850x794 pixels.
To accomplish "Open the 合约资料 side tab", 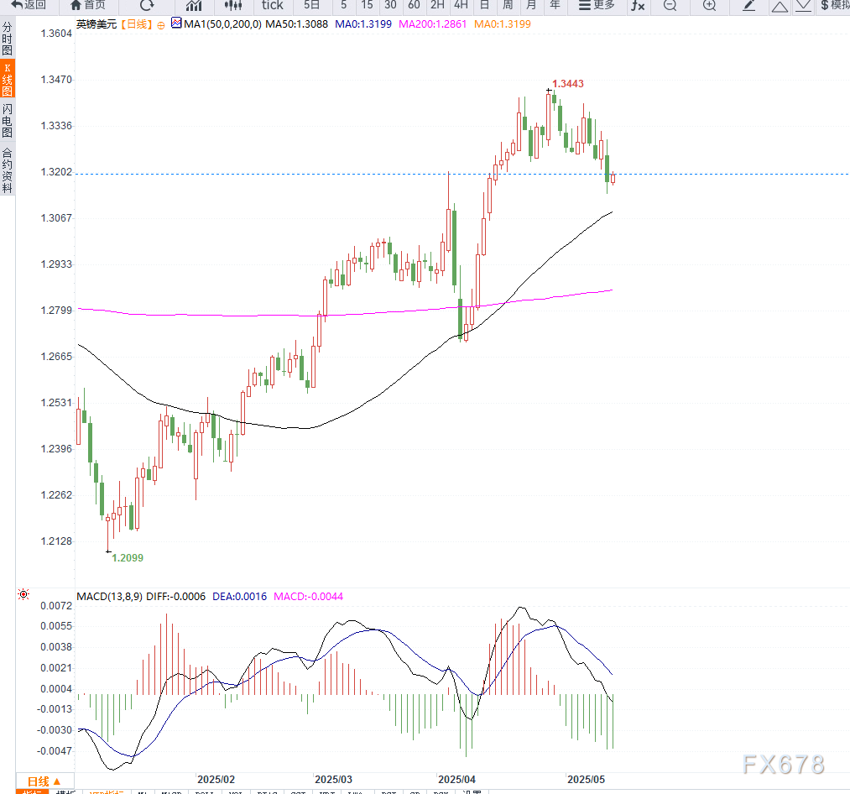I will (x=8, y=170).
